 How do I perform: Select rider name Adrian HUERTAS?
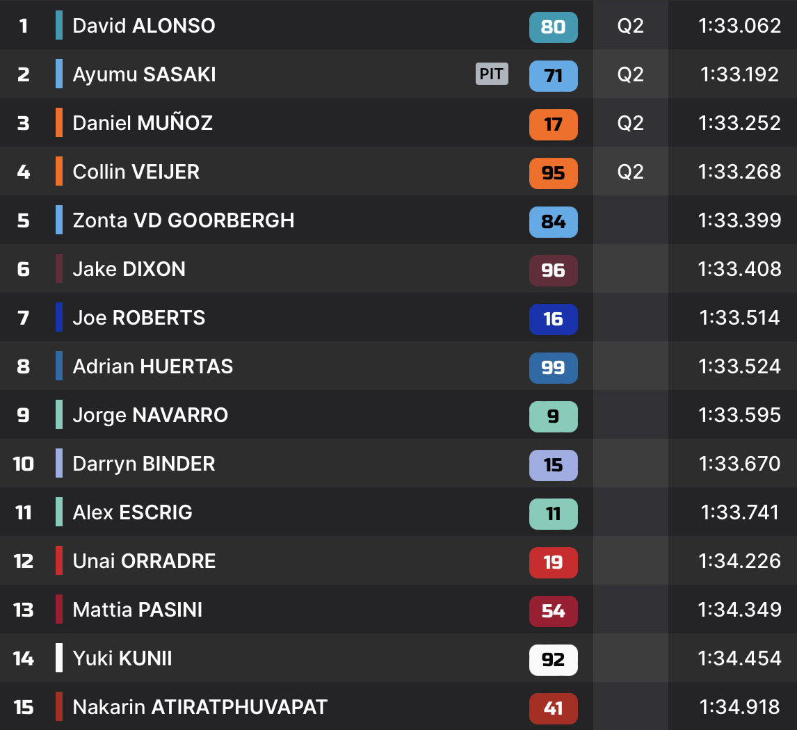153,367
